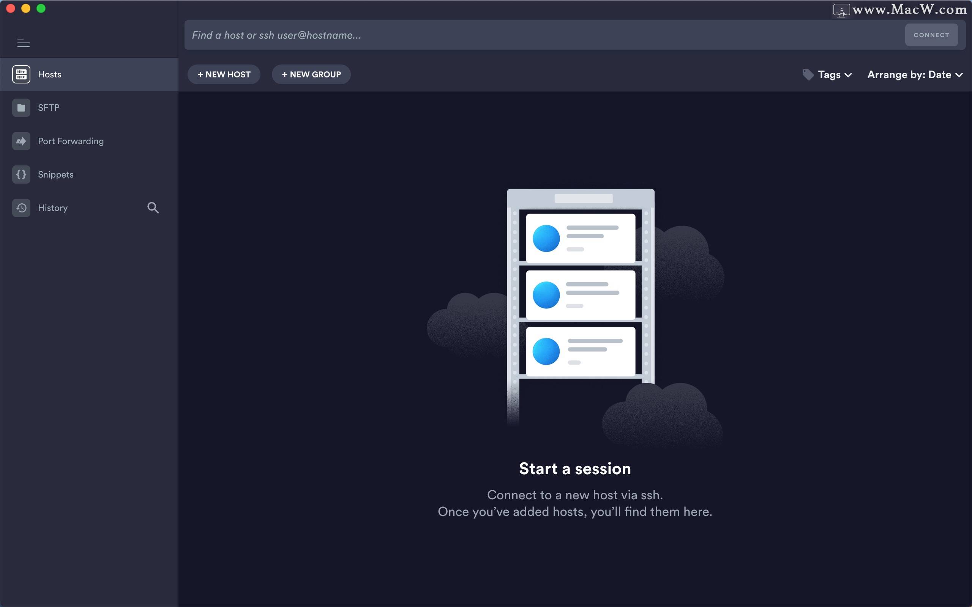Click the Hosts sidebar icon
This screenshot has height=607, width=972.
pyautogui.click(x=20, y=74)
